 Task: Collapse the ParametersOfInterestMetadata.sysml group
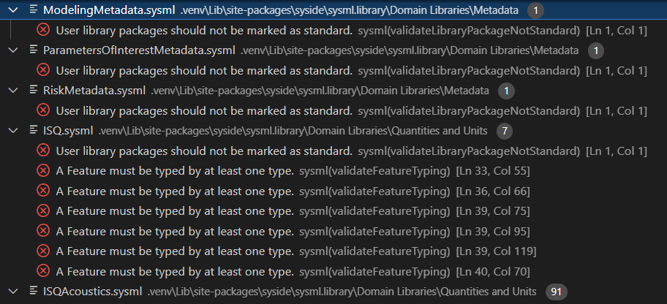pyautogui.click(x=12, y=50)
